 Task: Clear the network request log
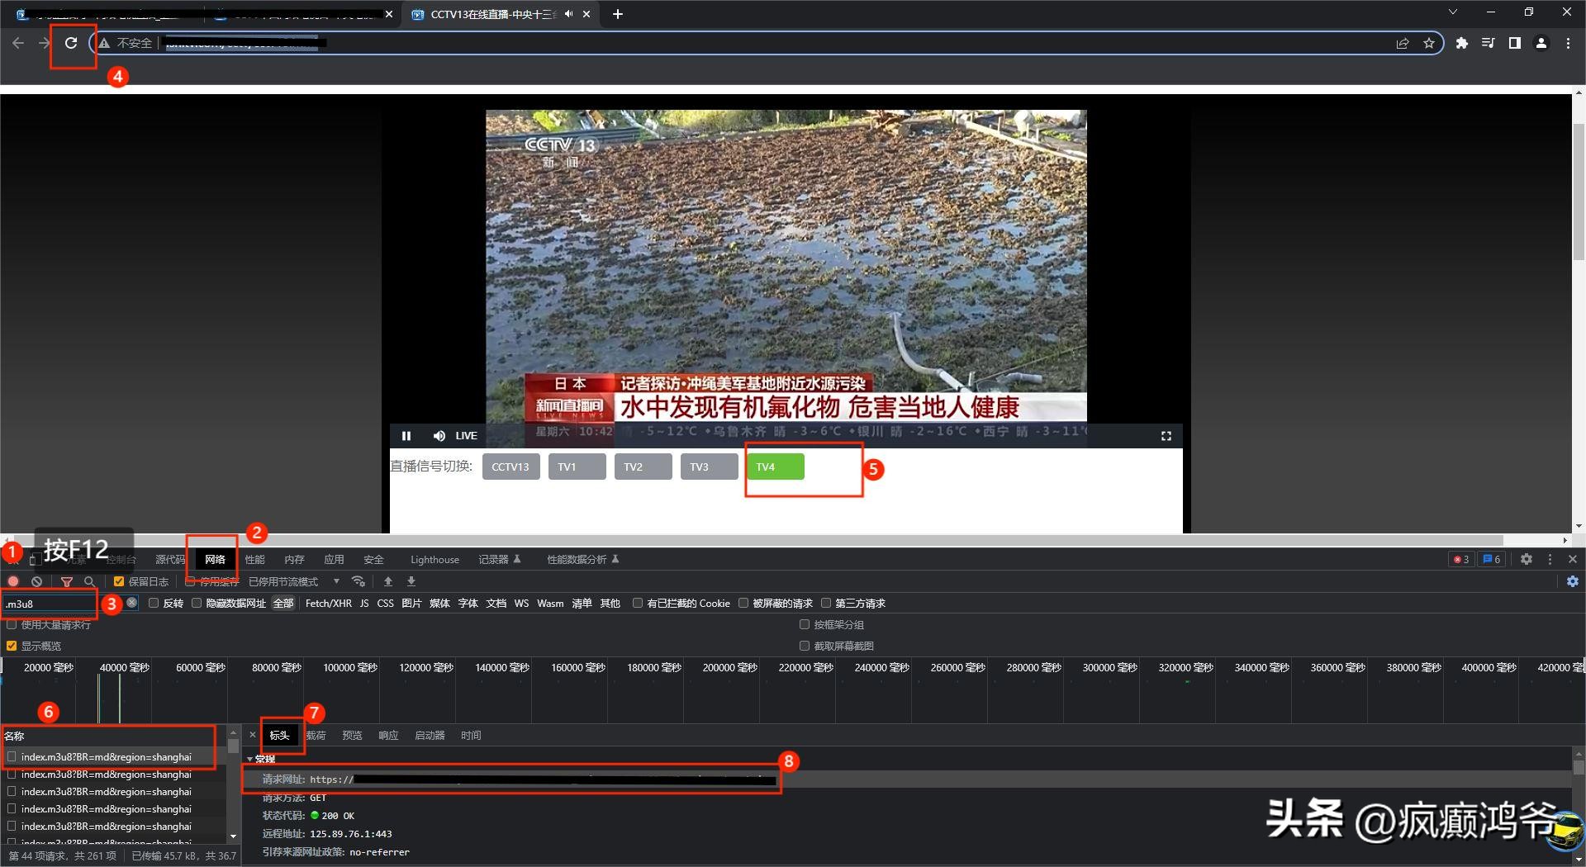(x=36, y=581)
